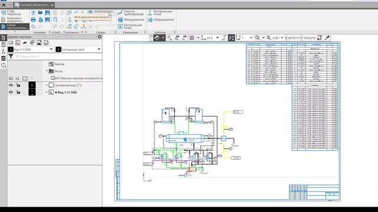
Task: Select the Схема принципиальная toolset
Action: coord(15,26)
